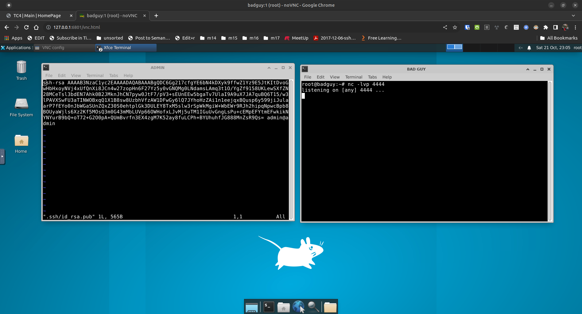The image size is (582, 314).
Task: Switch to TC4 Main HomePage Chrome tab
Action: coord(39,16)
